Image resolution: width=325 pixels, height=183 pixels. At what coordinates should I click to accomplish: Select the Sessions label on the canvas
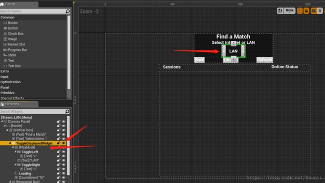171,67
